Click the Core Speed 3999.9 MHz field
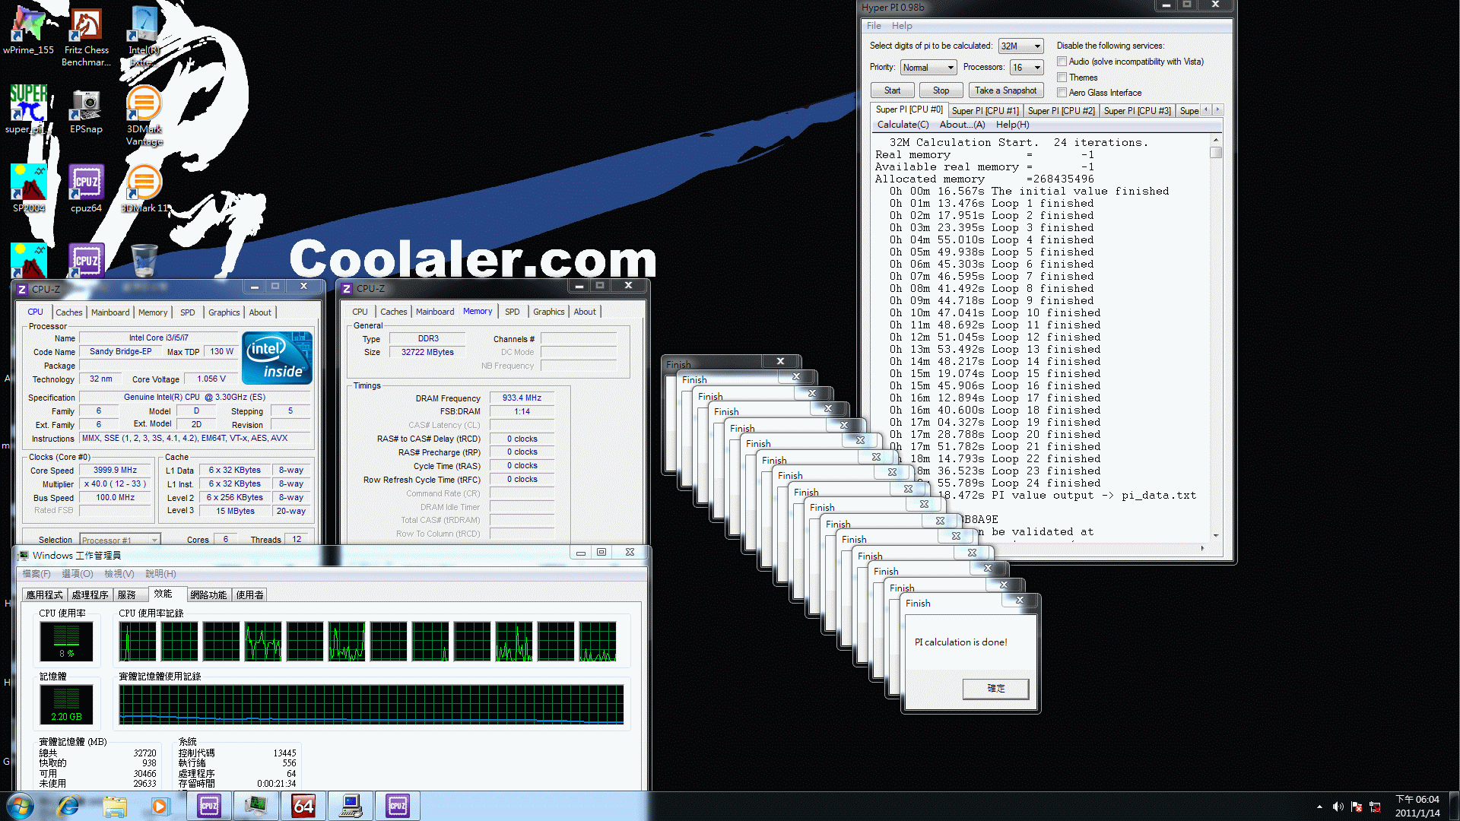This screenshot has height=821, width=1460. (115, 471)
